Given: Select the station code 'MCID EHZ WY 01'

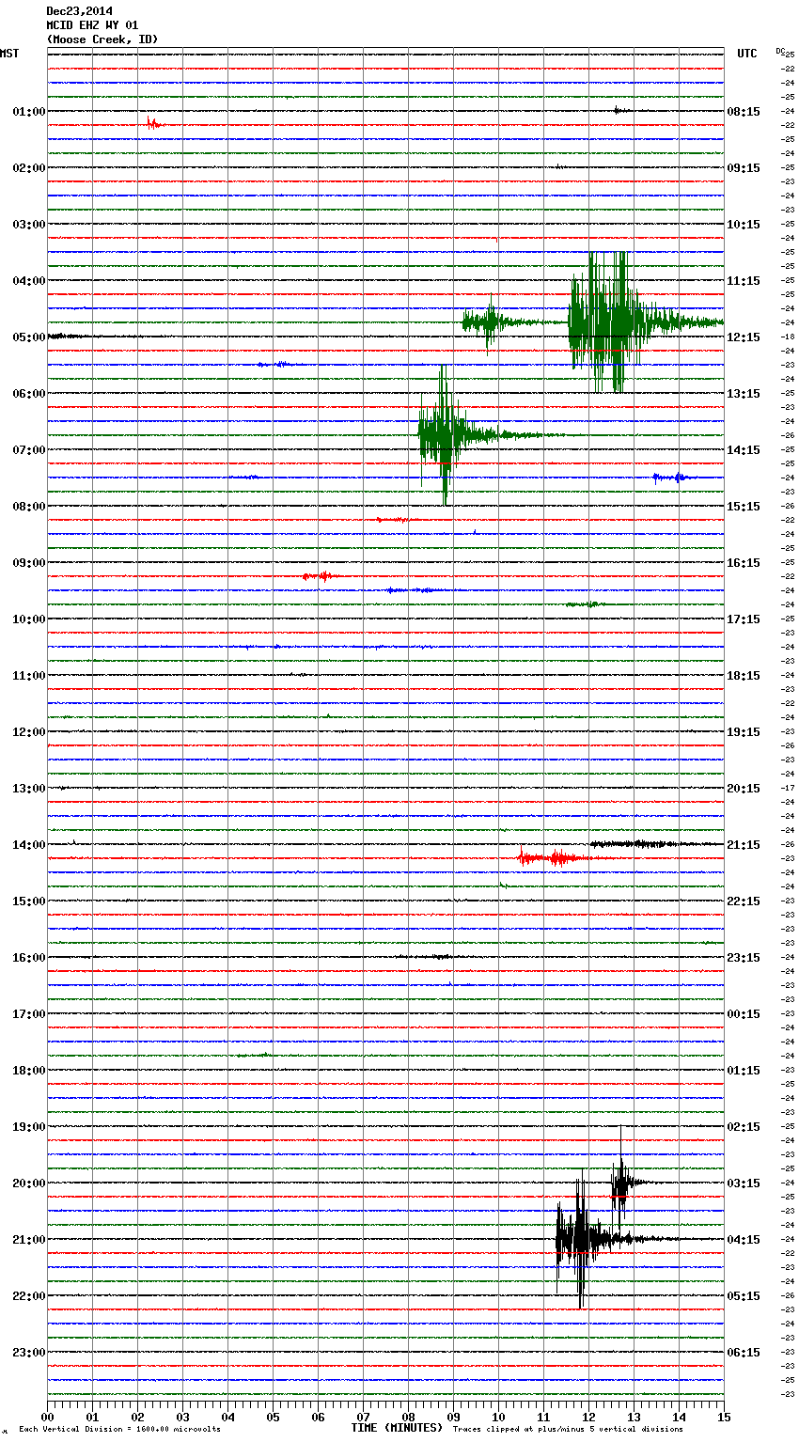Looking at the screenshot, I should point(92,25).
